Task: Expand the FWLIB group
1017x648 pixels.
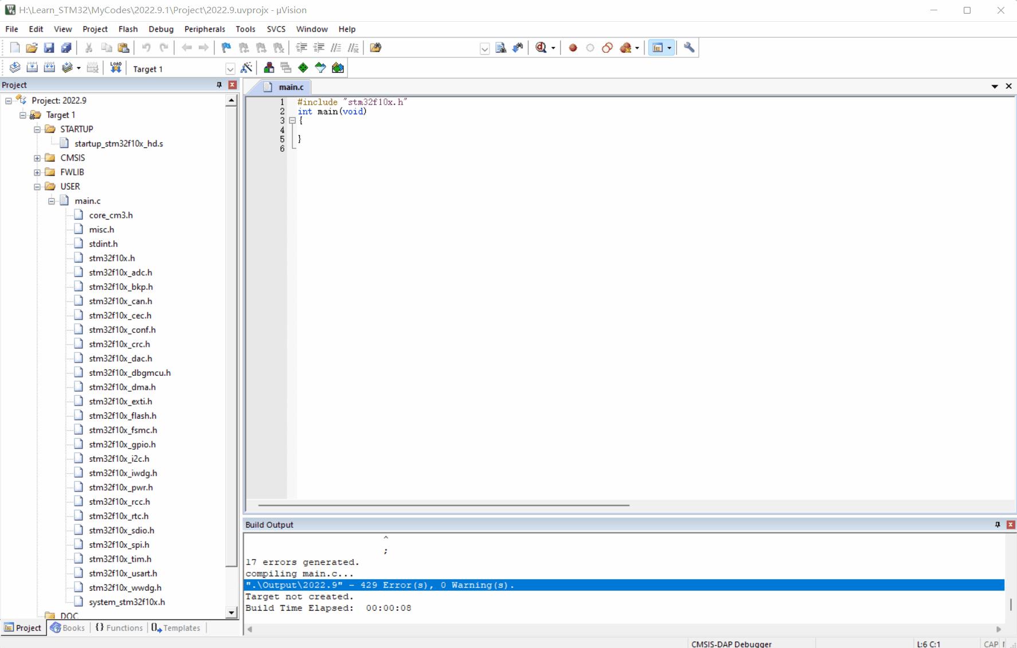Action: pos(37,172)
